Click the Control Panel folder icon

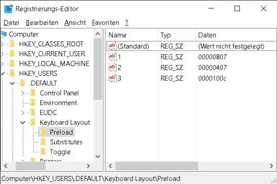coord(33,93)
